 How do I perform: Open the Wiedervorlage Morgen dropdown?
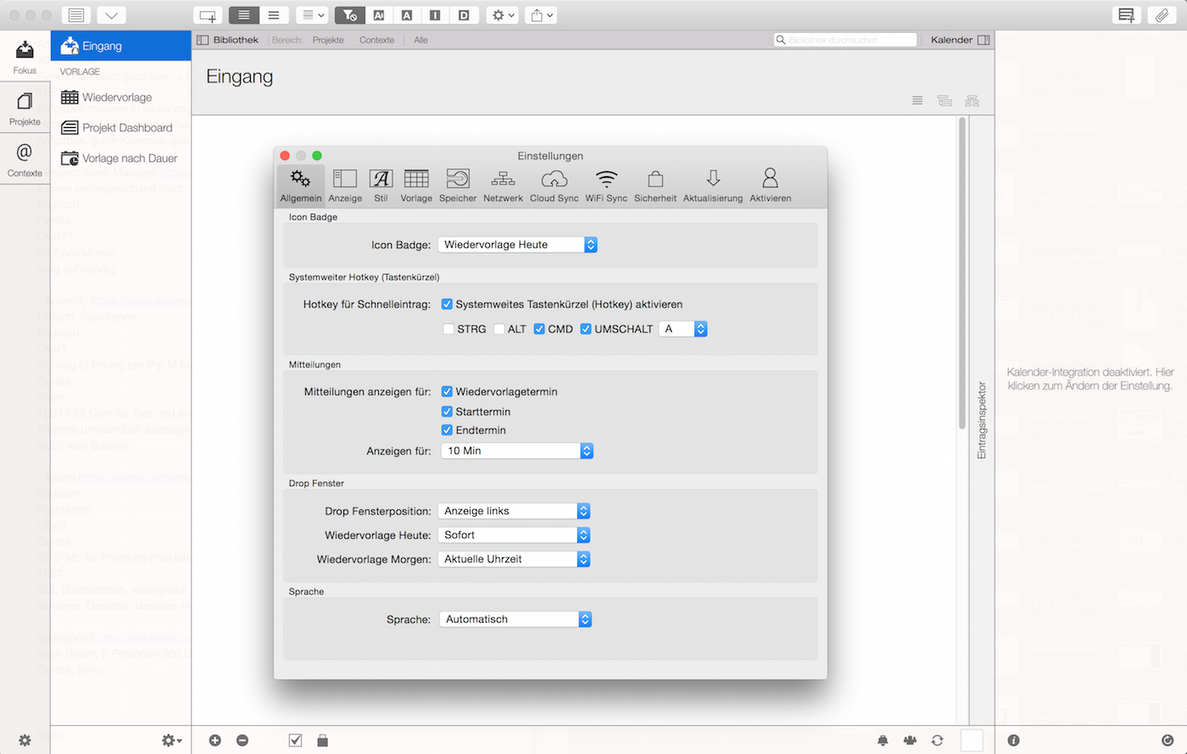pos(514,559)
